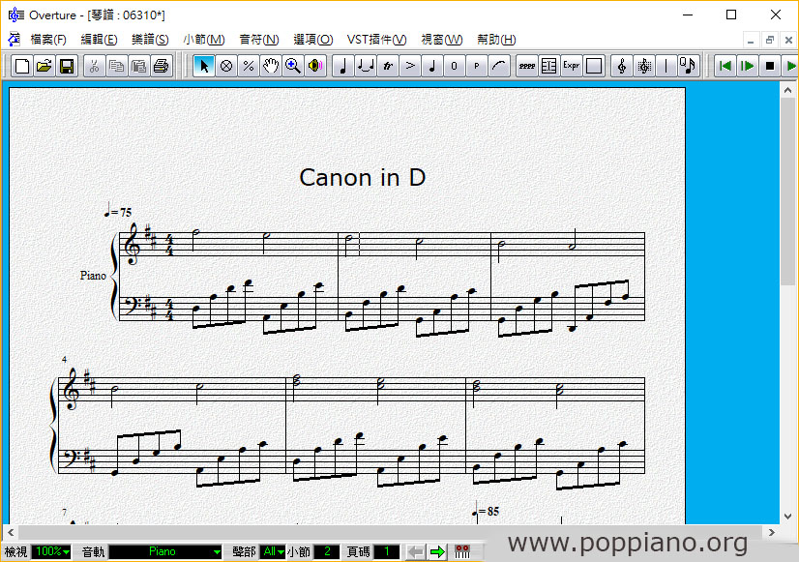Click the P toolbar button
The image size is (799, 562).
click(x=477, y=66)
